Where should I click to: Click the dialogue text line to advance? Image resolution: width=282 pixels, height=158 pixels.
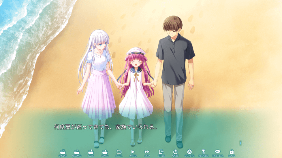106,127
